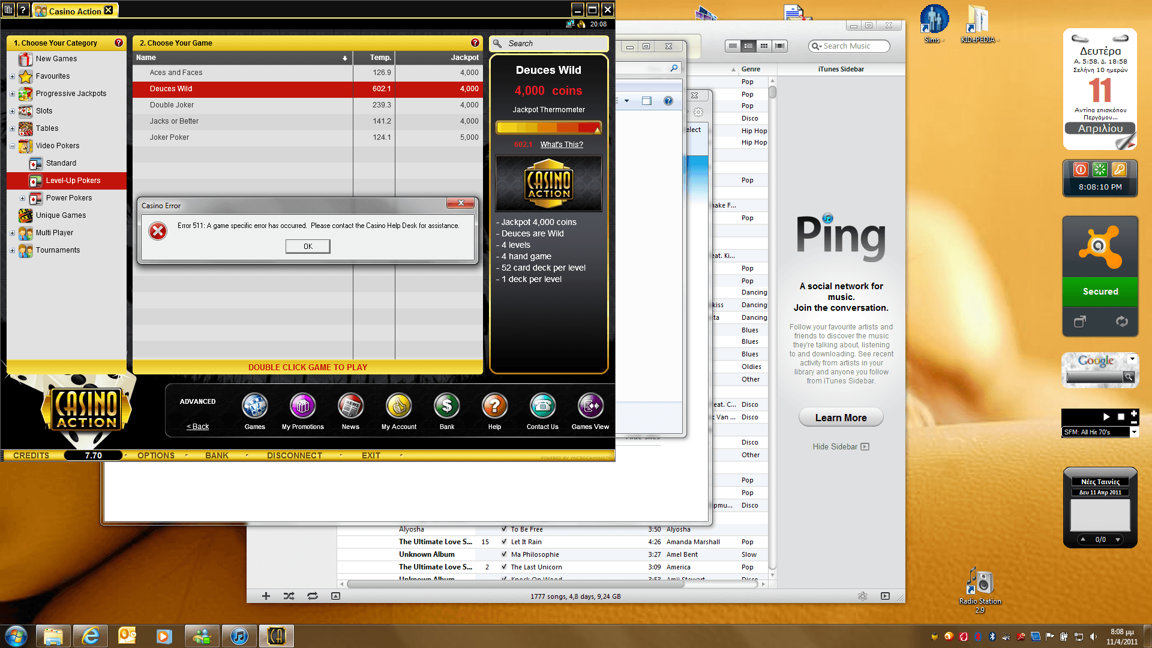Select the Tables category
The width and height of the screenshot is (1152, 648).
point(47,128)
